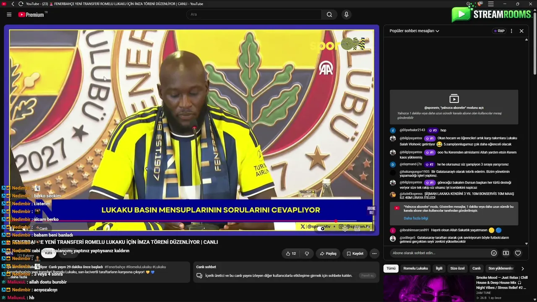Screen dimensions: 537x302
Task: Click the video title heading text
Action: [x=115, y=242]
